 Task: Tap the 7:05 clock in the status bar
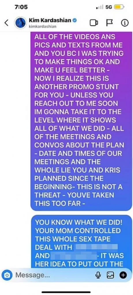tap(21, 7)
